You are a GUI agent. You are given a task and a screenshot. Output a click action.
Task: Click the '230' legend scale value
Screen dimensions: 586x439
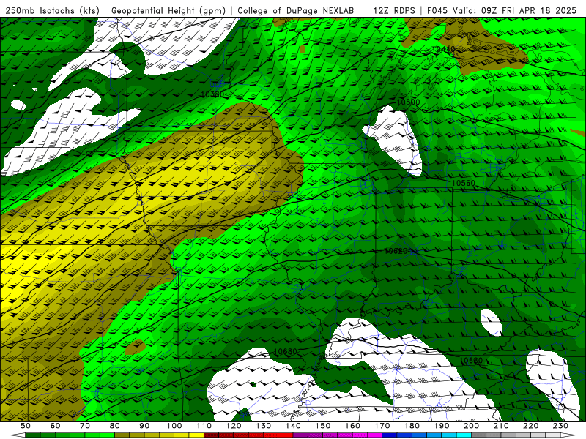pos(560,426)
